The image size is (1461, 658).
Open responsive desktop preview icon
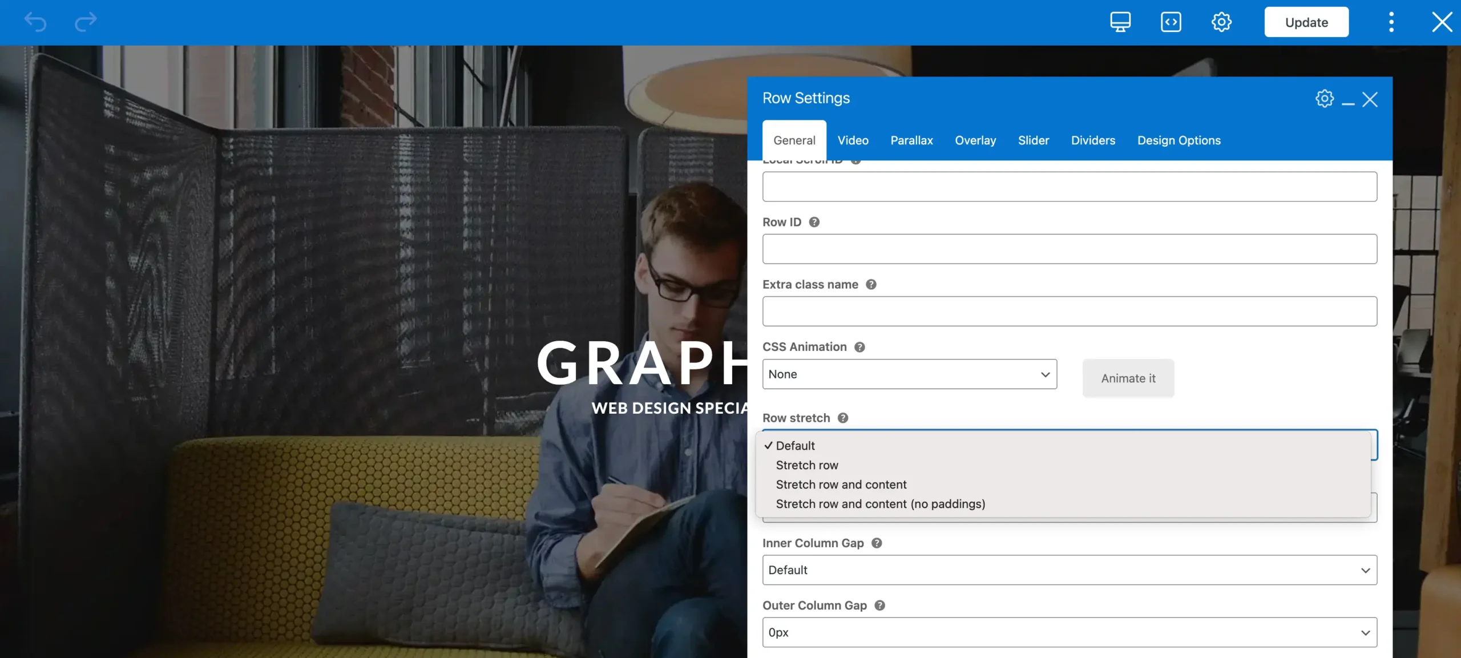point(1120,22)
